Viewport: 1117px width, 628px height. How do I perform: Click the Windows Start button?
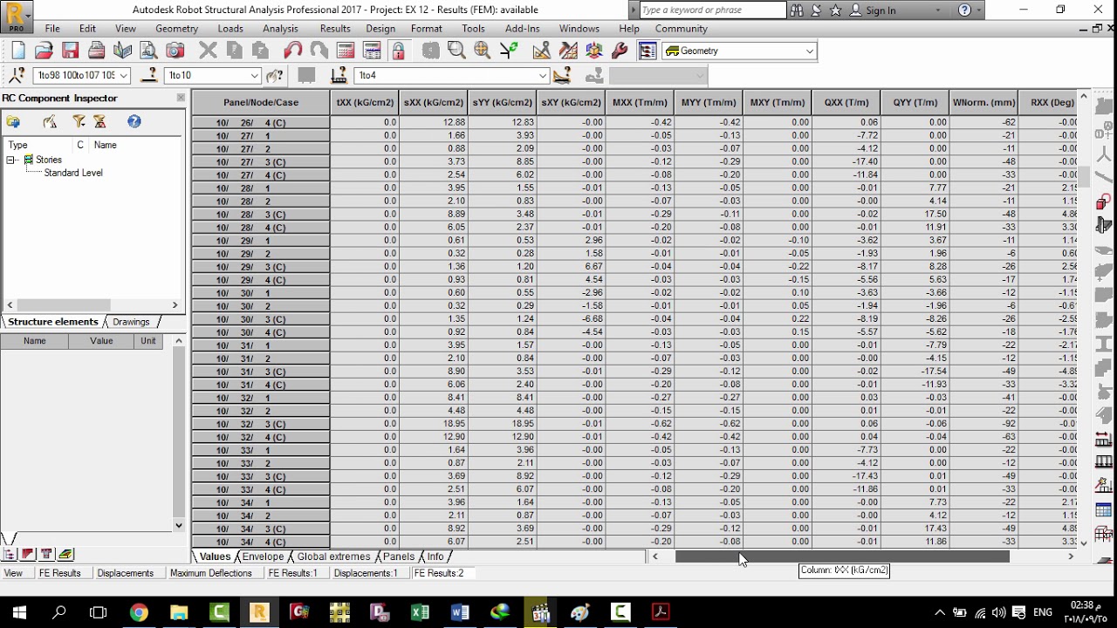click(x=19, y=612)
